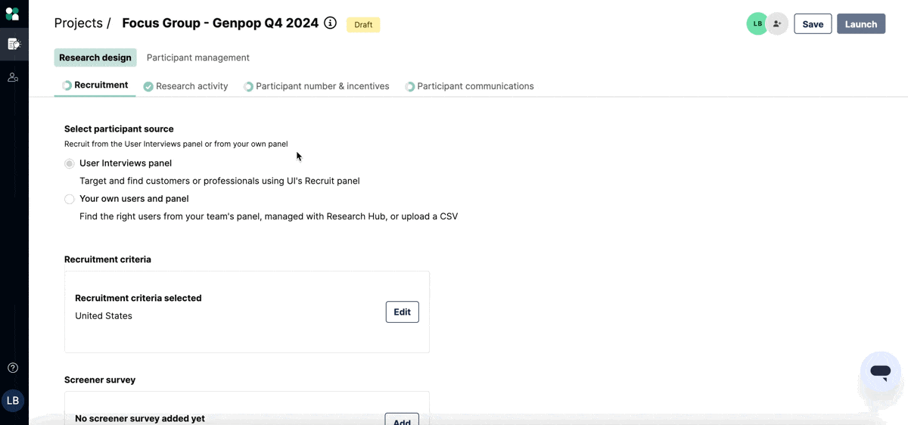
Task: Click the Save button
Action: tap(813, 24)
